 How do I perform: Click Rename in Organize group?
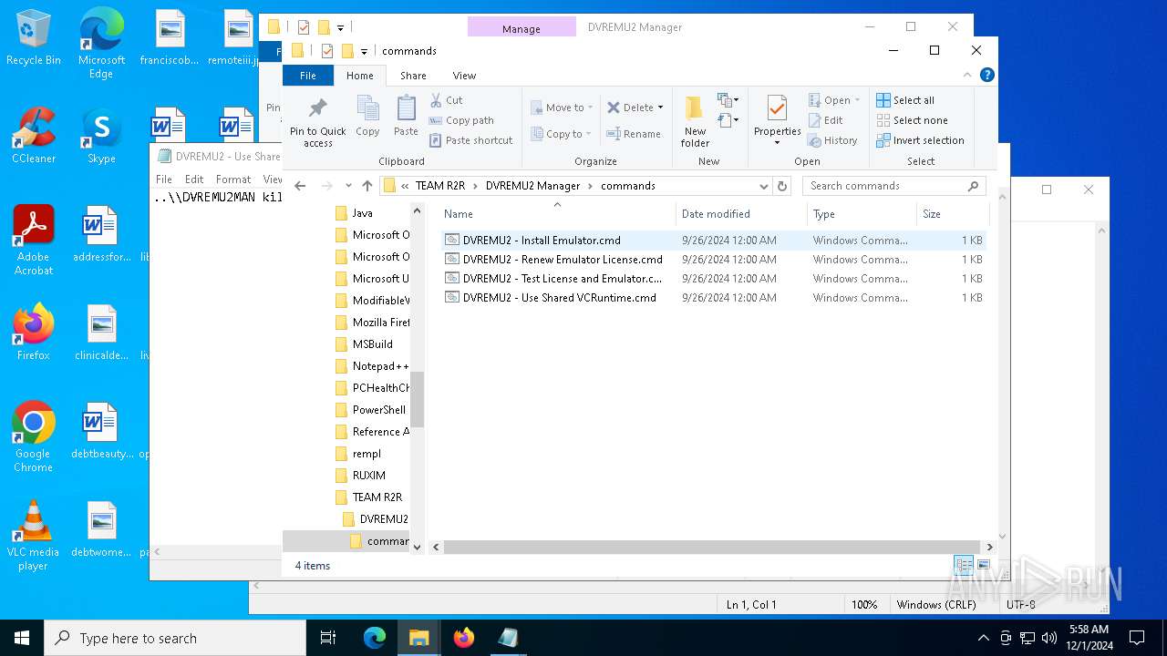(x=634, y=134)
